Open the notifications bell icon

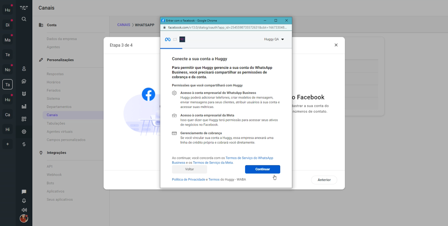pyautogui.click(x=24, y=201)
